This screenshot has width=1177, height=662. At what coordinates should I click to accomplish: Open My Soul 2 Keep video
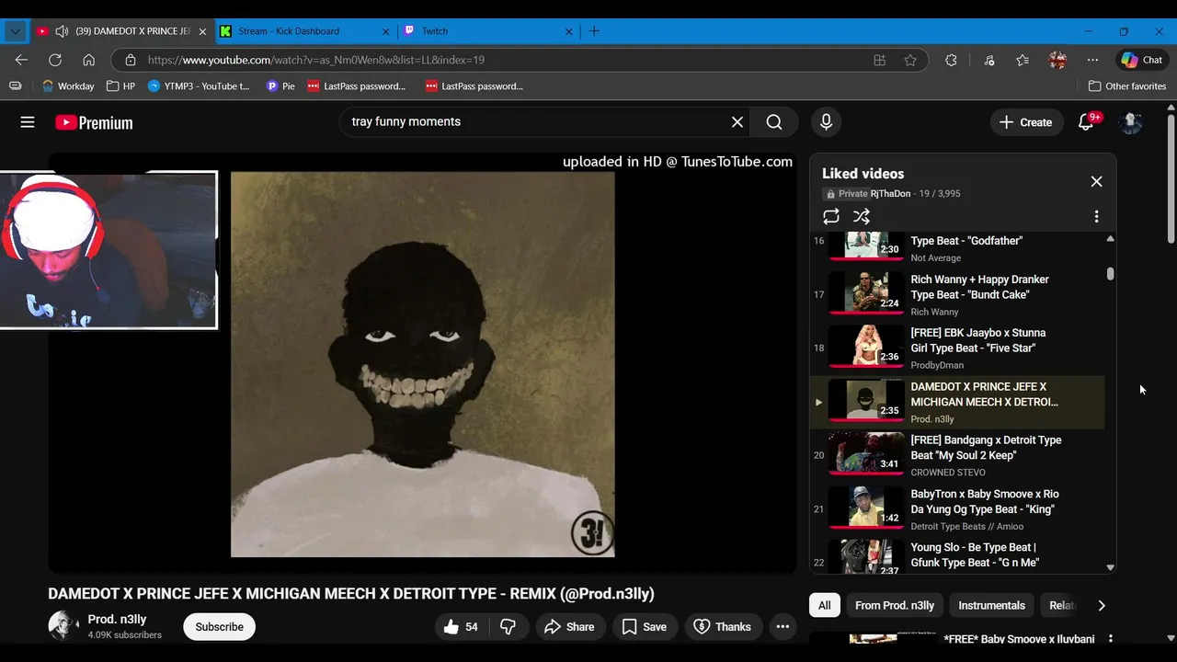956,455
